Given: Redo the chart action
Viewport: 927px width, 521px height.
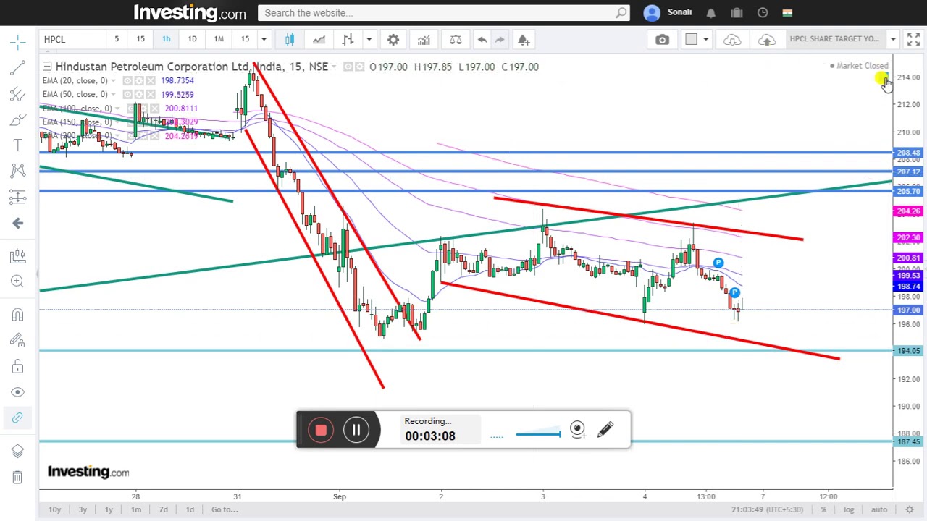Looking at the screenshot, I should (500, 39).
